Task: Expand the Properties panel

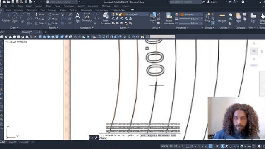Action: 182,28
